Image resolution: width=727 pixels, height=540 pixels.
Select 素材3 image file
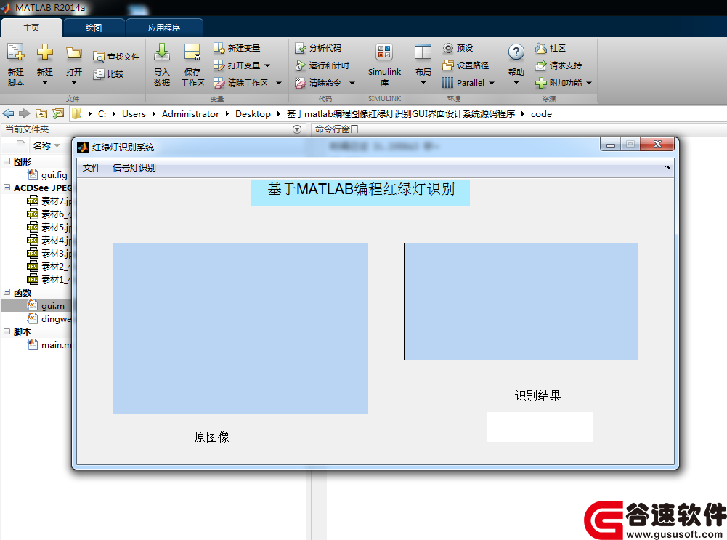pos(56,254)
